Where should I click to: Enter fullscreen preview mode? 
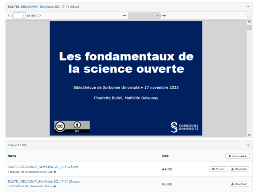click(248, 15)
